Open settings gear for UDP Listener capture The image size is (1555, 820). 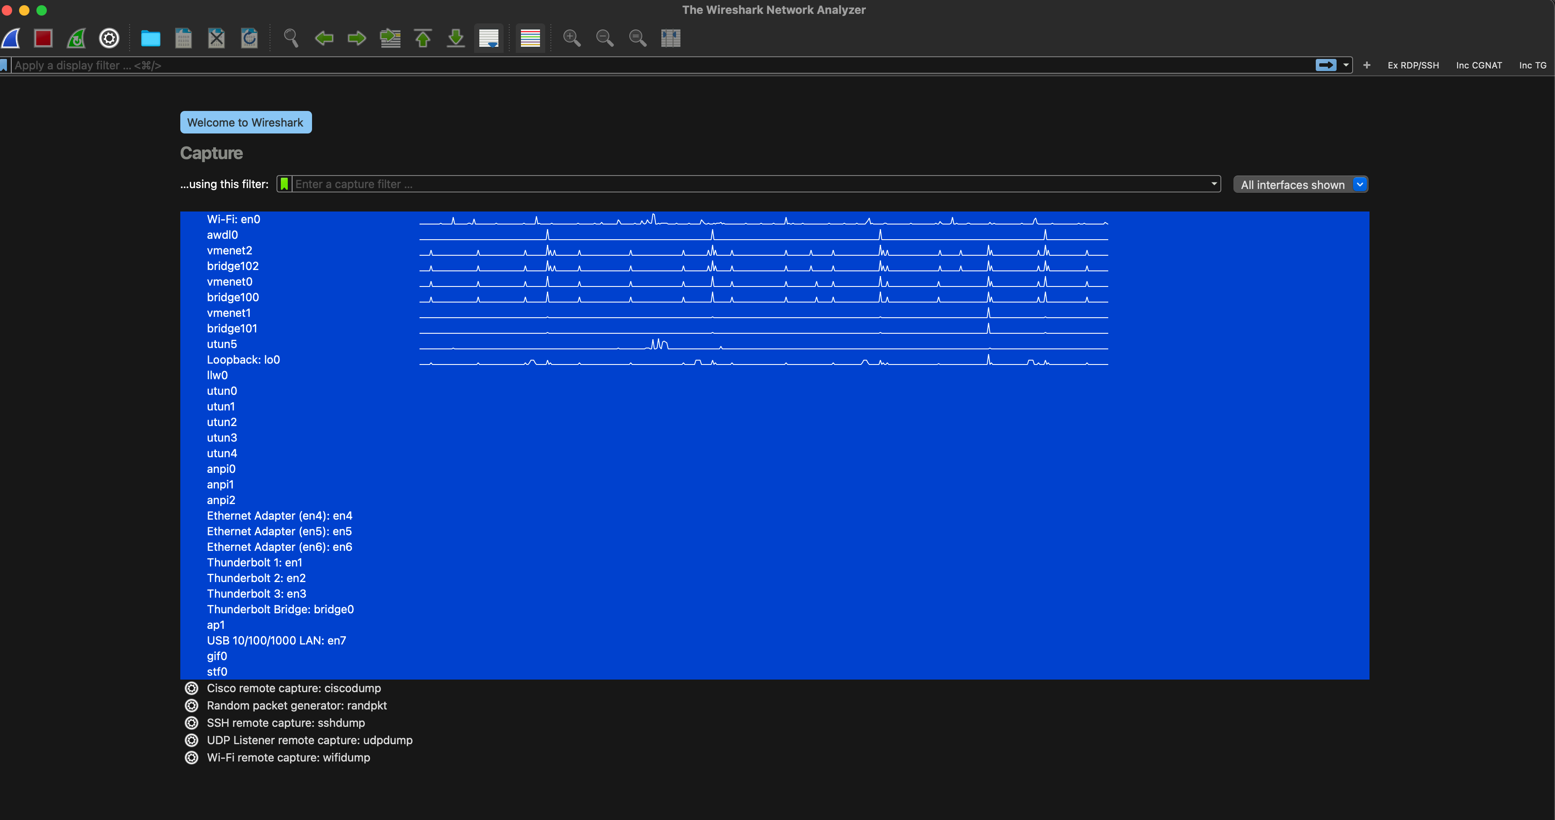192,740
